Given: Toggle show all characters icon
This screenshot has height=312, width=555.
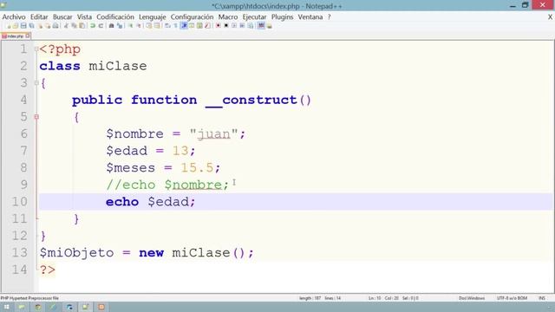Looking at the screenshot, I should 175,26.
